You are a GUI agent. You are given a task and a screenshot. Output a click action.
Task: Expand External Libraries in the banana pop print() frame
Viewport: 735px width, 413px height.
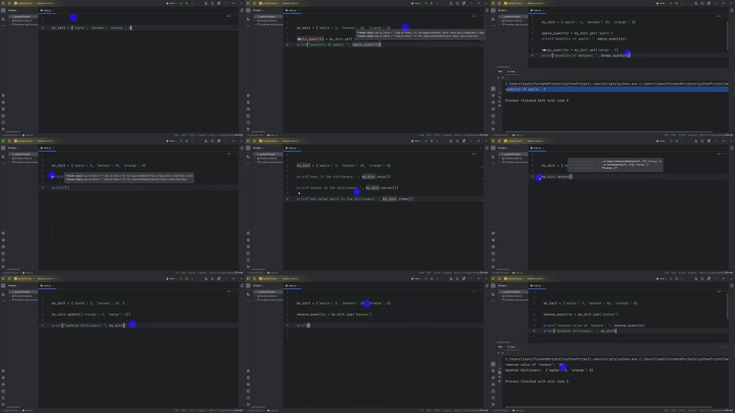click(255, 296)
